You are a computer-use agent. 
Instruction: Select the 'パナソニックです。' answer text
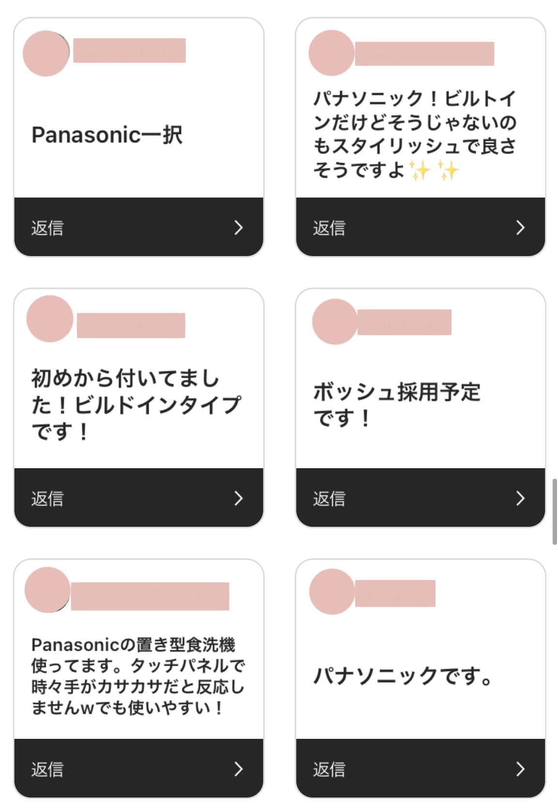point(402,675)
